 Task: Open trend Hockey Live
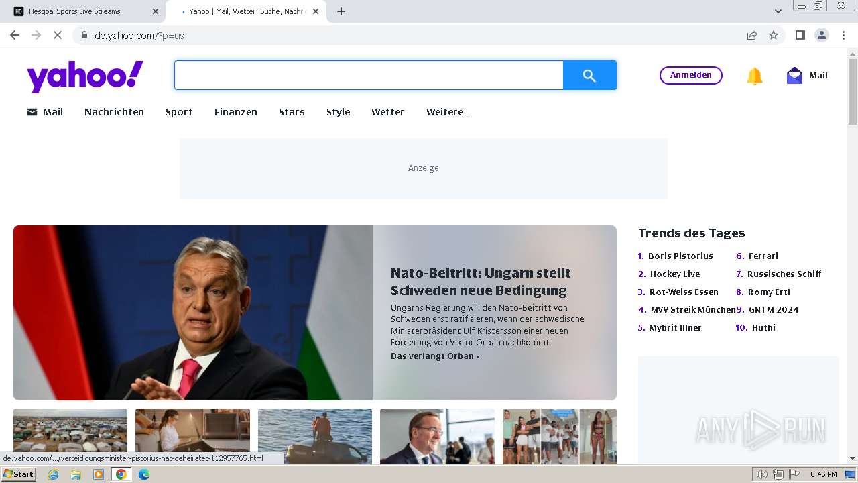coord(675,274)
